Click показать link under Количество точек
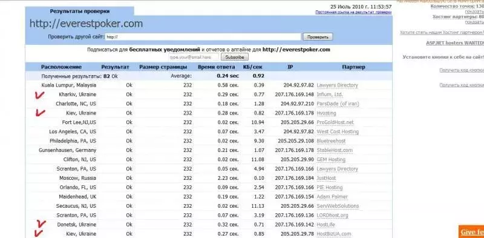This screenshot has height=238, width=484. [x=474, y=11]
